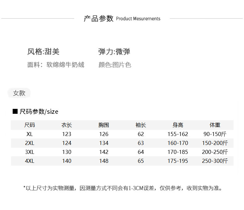Click garment length value 130

[x=67, y=152]
